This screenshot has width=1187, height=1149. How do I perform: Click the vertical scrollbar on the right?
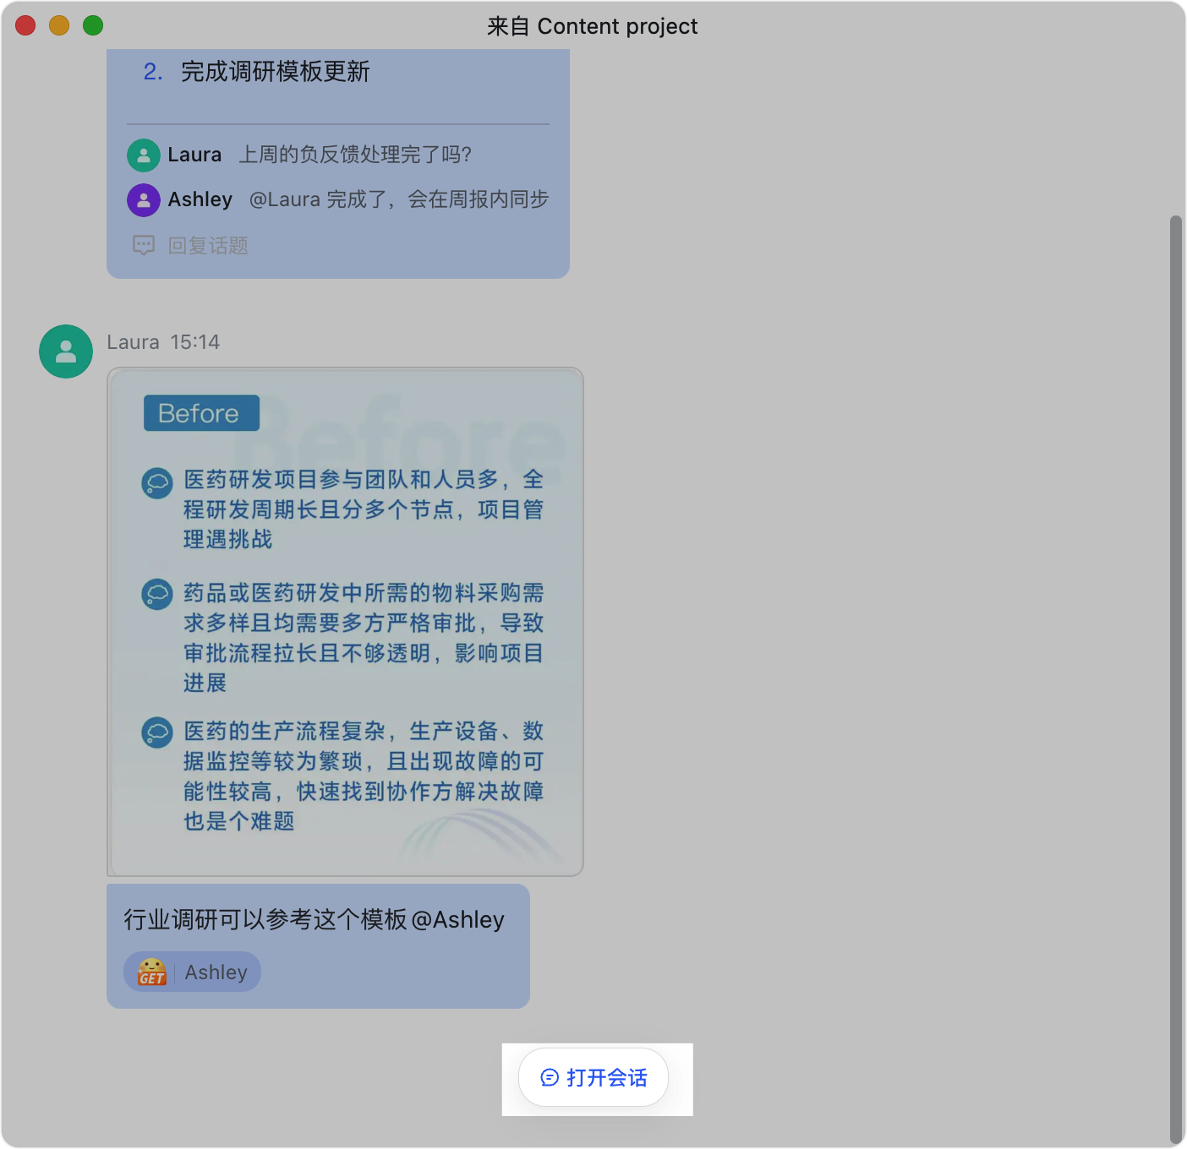click(1175, 676)
